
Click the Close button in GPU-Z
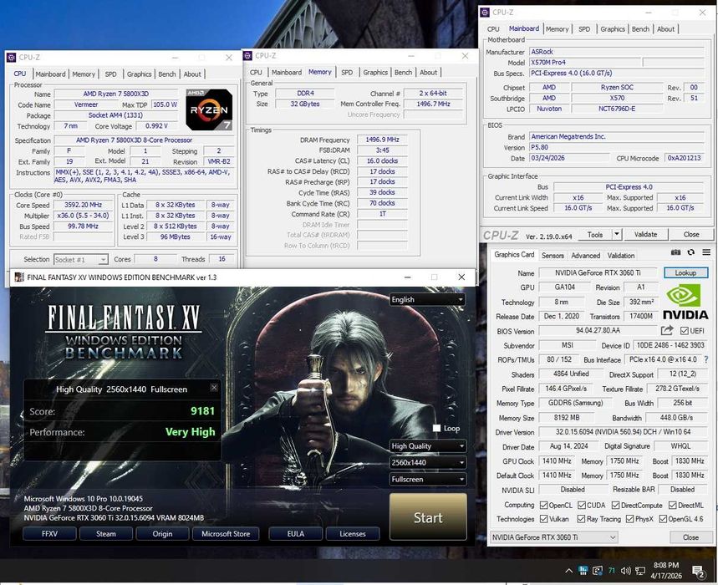[690, 537]
